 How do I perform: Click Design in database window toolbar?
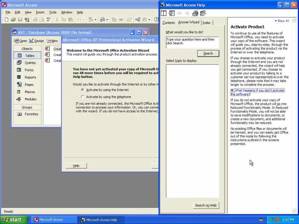pyautogui.click(x=36, y=41)
